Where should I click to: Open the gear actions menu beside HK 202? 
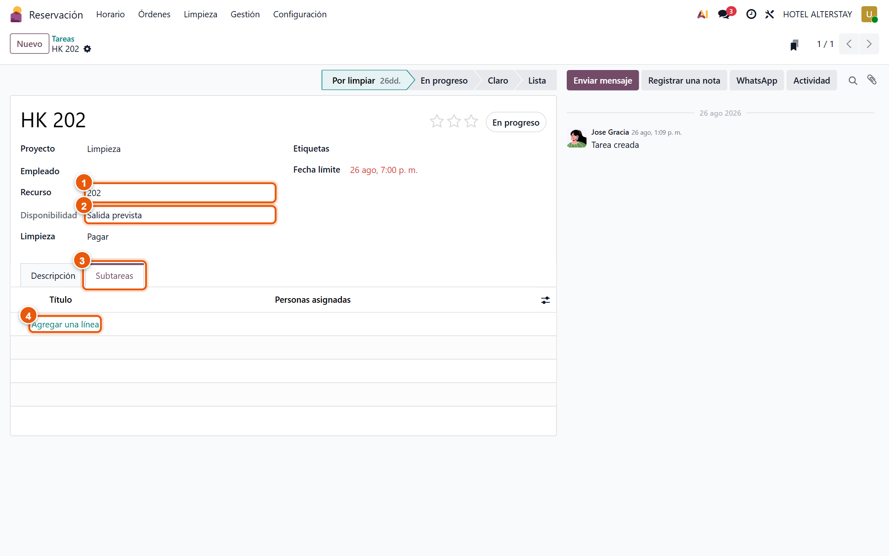pos(87,49)
